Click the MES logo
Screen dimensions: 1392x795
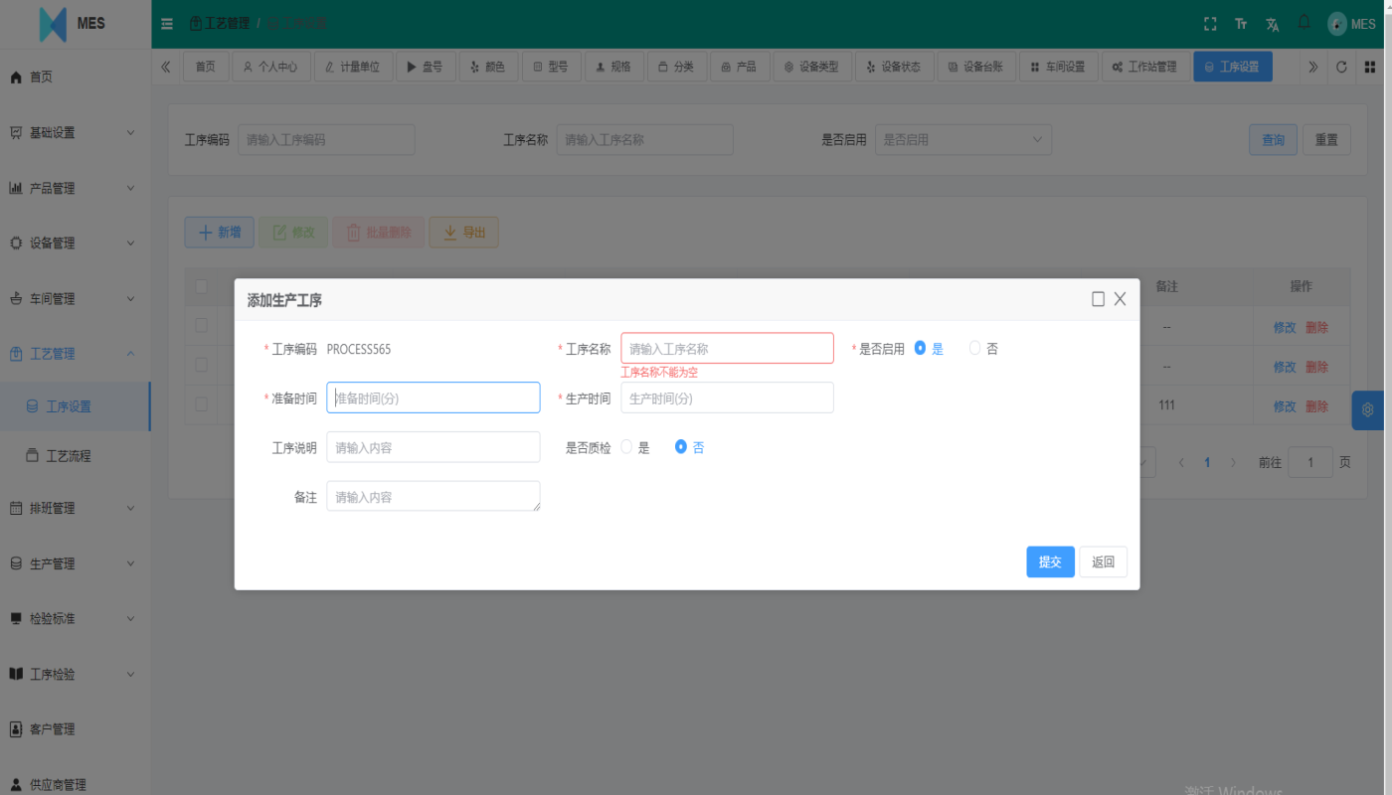[72, 24]
